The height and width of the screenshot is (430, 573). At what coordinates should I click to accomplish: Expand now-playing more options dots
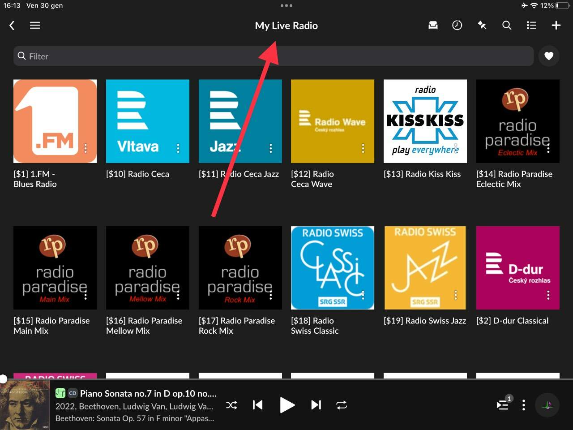523,405
